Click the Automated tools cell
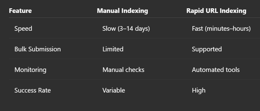This screenshot has width=260, height=111. pos(215,70)
